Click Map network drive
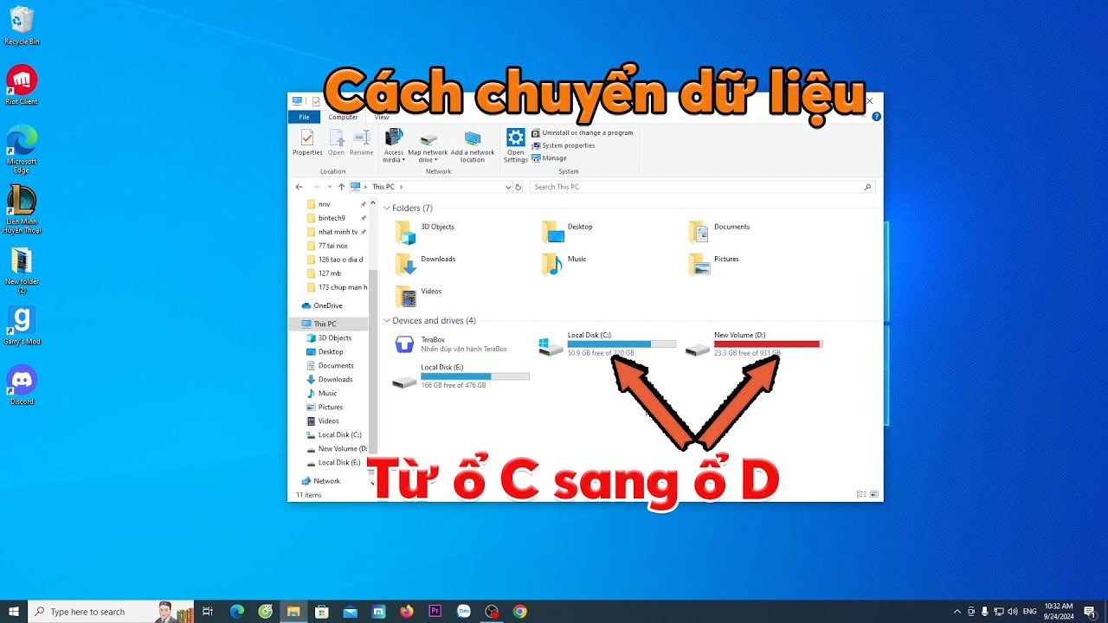 tap(428, 147)
